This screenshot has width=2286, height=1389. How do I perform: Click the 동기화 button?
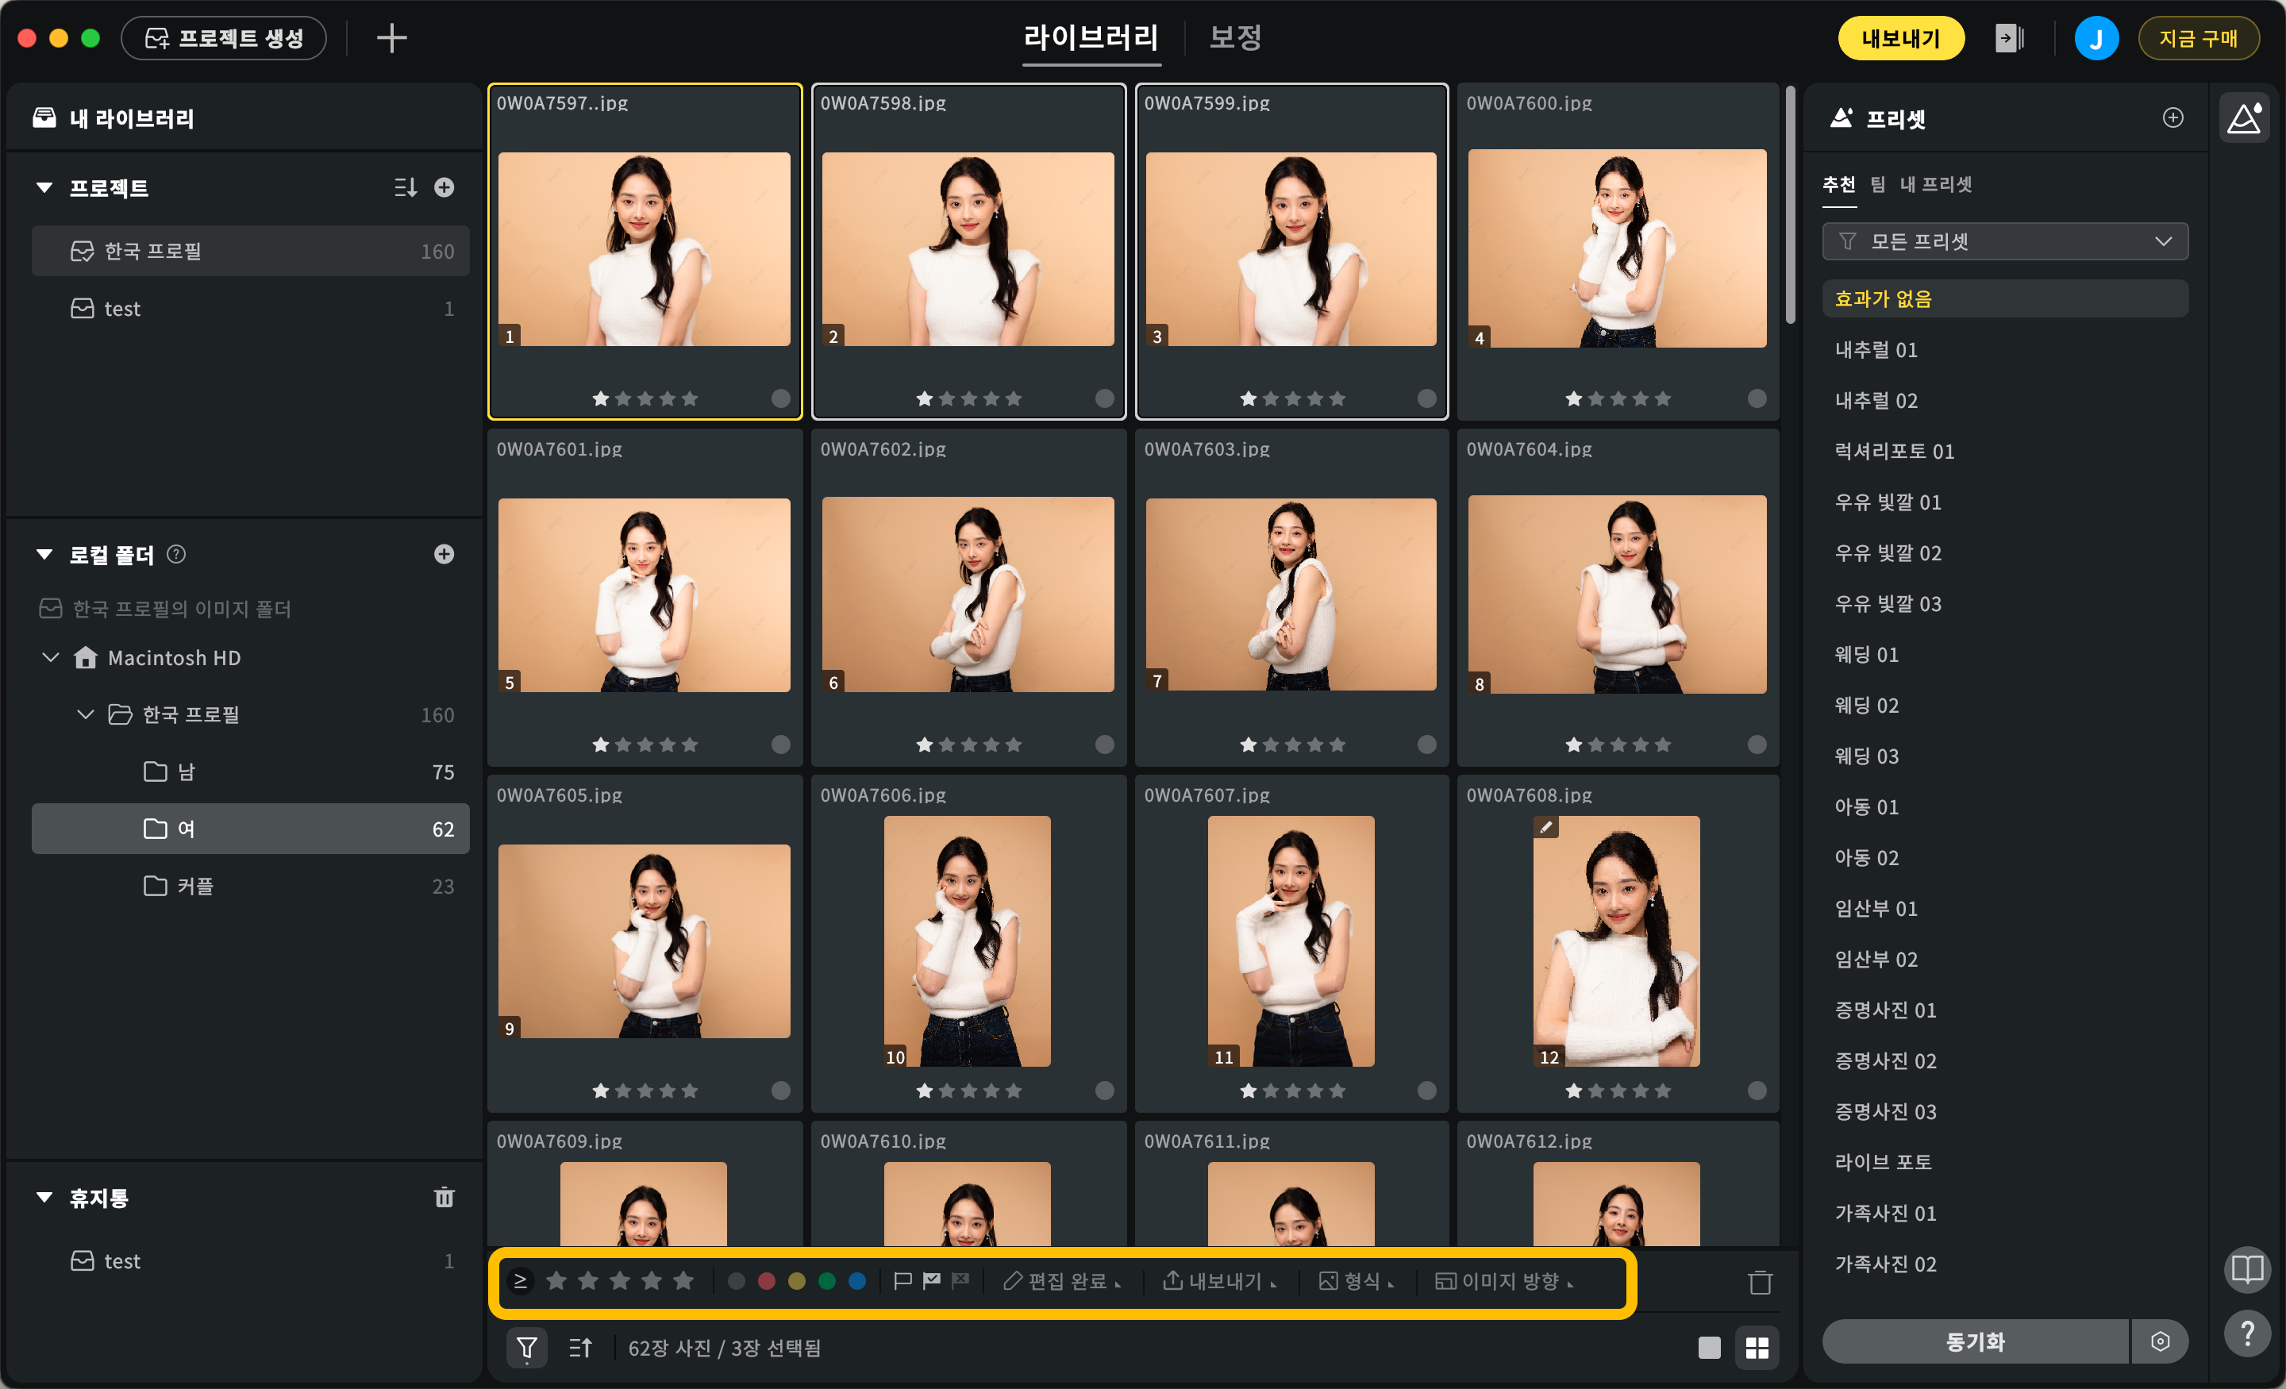(1975, 1341)
